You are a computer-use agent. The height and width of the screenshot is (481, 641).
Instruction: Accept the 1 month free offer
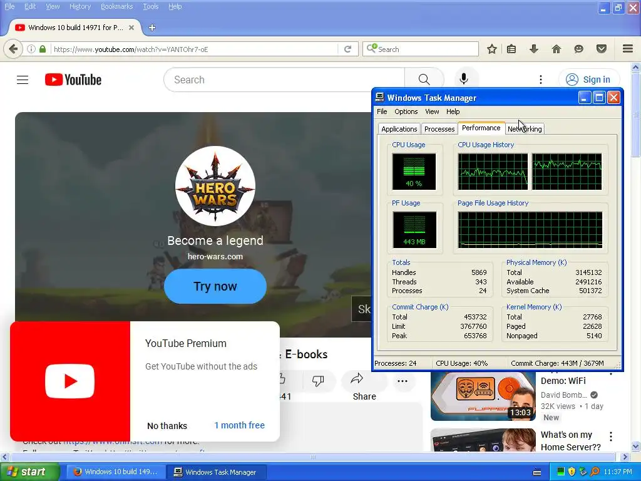point(239,425)
